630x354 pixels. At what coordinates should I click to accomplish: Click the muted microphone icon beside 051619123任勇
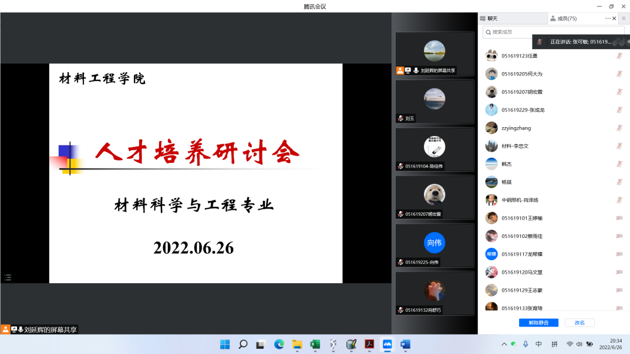coord(619,56)
